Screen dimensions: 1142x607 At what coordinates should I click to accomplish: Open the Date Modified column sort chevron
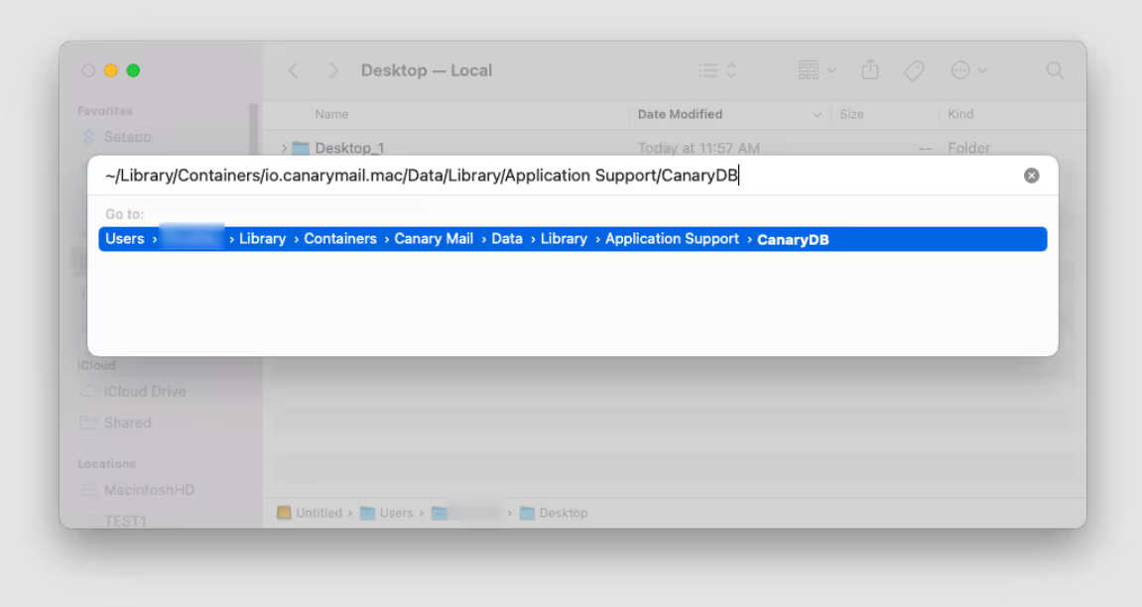pos(816,114)
